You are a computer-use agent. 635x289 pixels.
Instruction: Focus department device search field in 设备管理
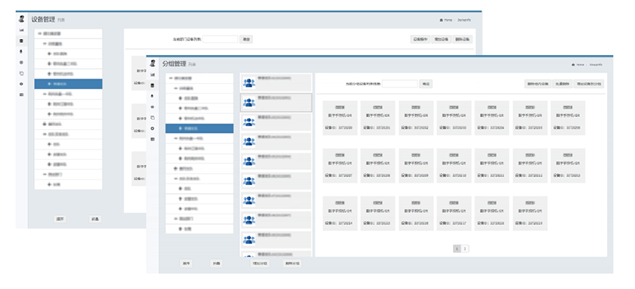(x=220, y=39)
